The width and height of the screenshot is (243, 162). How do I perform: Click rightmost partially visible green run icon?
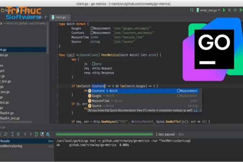tap(241, 10)
